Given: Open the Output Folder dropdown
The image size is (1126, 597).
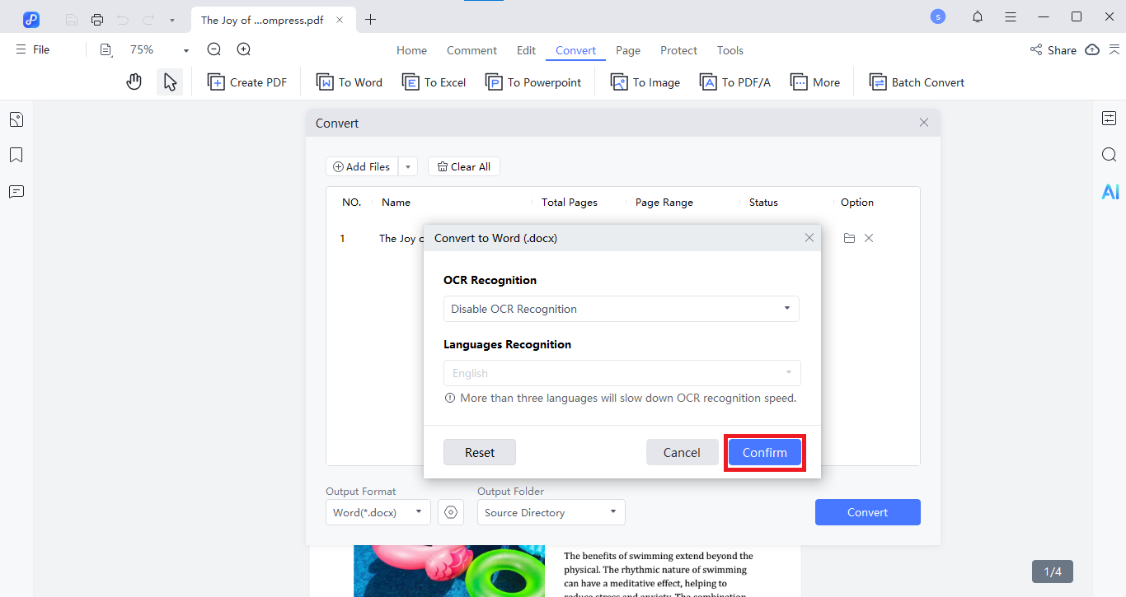Looking at the screenshot, I should [x=550, y=512].
